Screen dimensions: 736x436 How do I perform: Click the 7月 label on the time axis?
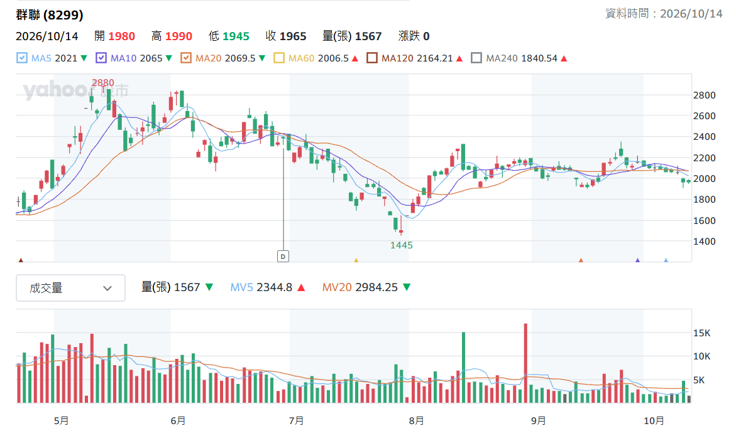296,420
